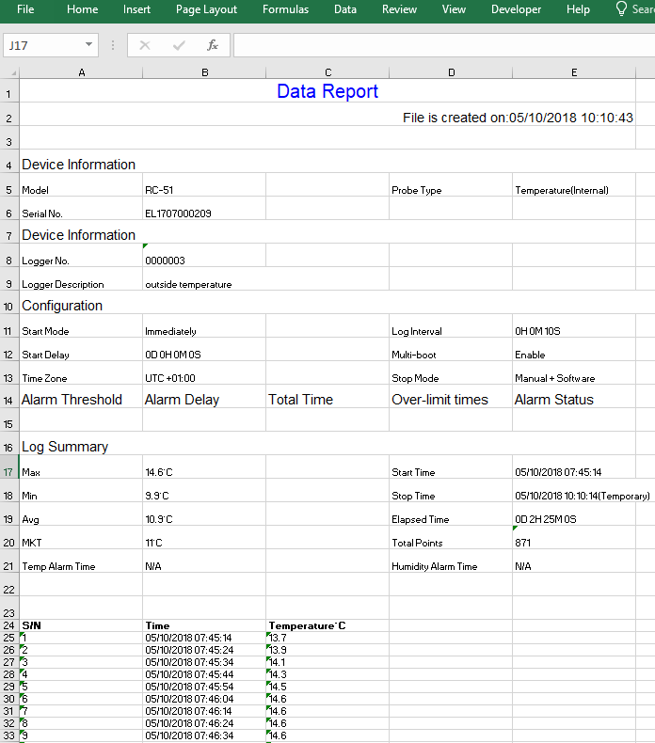Viewport: 655px width, 743px height.
Task: Click the 'Log Summary' heading
Action: tap(327, 444)
